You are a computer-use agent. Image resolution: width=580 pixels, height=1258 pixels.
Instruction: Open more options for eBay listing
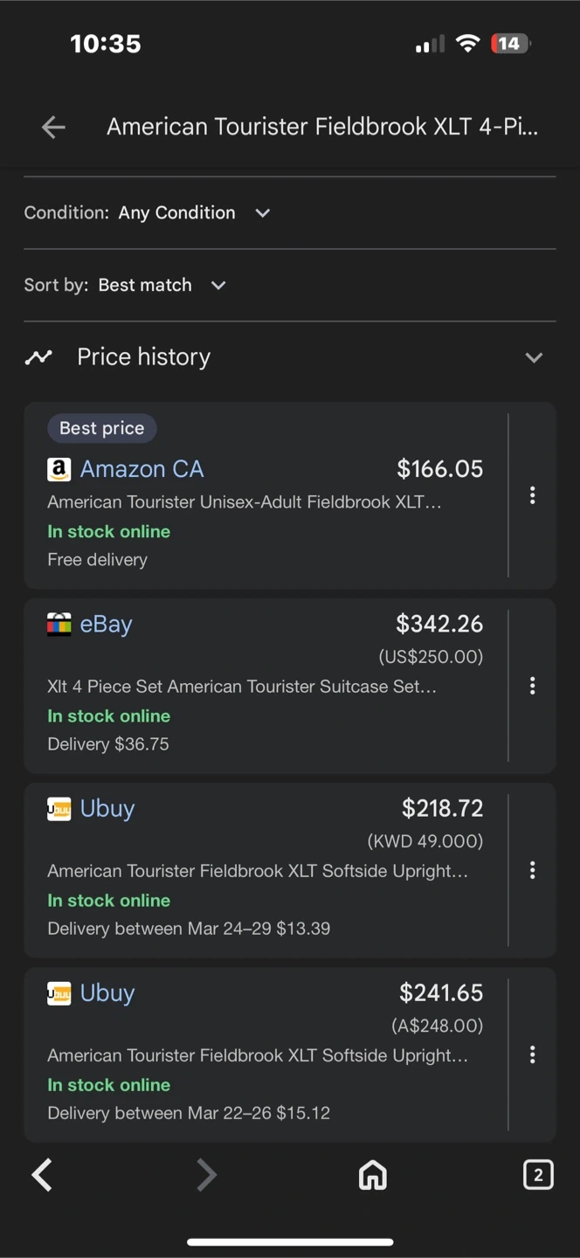[x=532, y=686]
